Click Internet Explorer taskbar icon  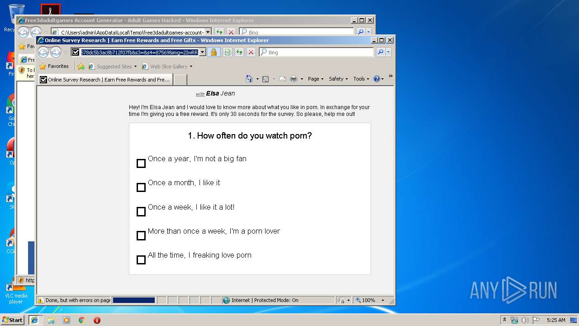click(x=34, y=320)
